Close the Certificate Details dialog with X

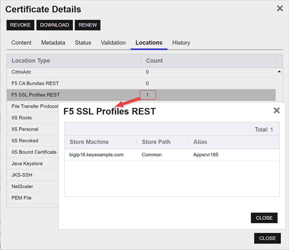[x=280, y=8]
